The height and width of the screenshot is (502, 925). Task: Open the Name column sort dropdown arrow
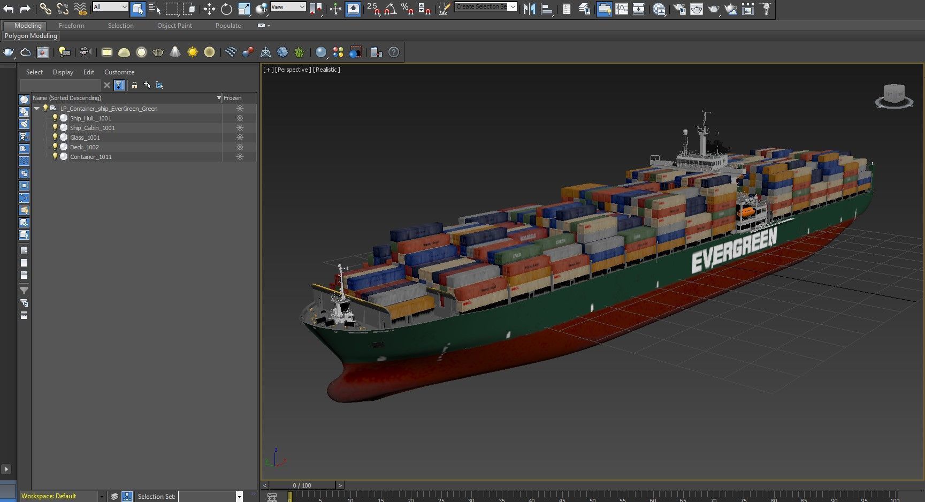218,98
